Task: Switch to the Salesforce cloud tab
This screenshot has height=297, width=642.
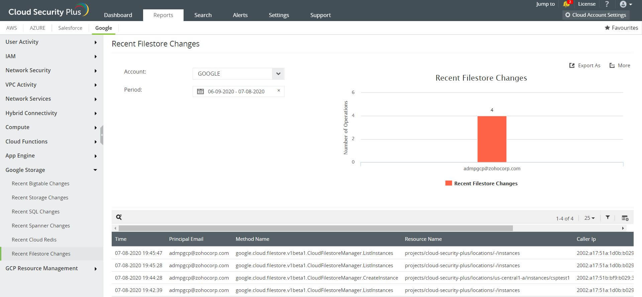Action: pyautogui.click(x=70, y=28)
